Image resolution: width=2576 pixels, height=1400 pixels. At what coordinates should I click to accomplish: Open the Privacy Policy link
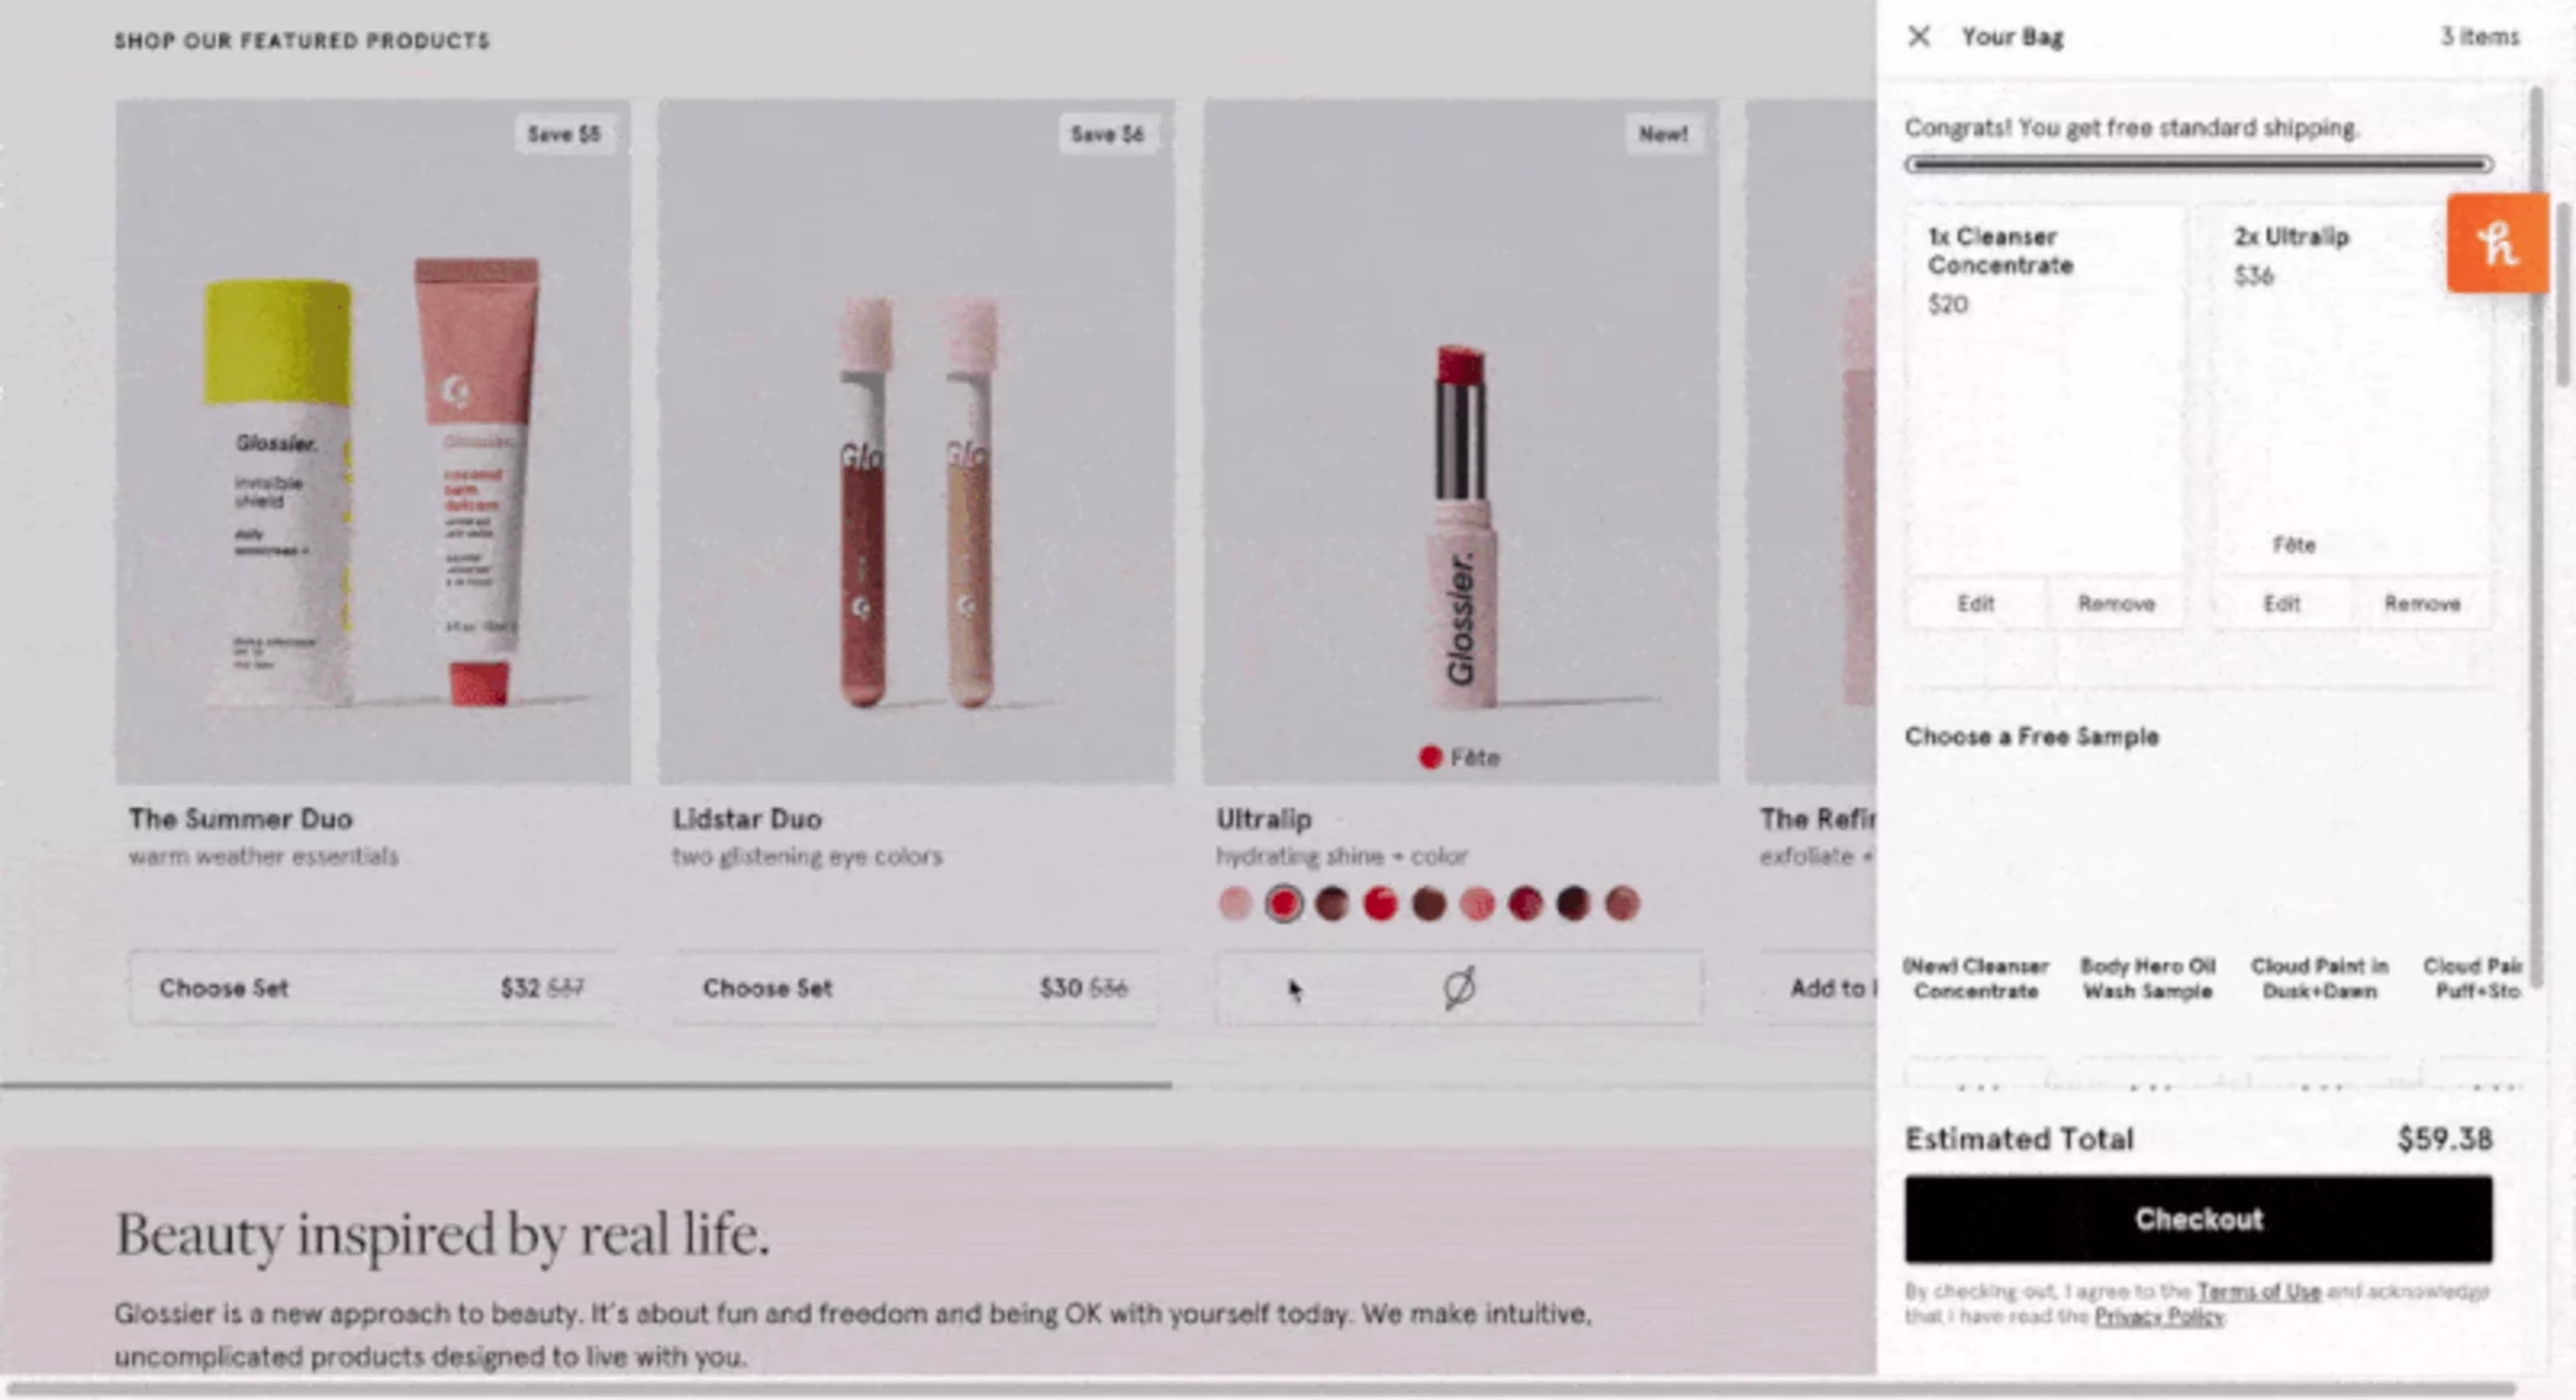click(2159, 1316)
